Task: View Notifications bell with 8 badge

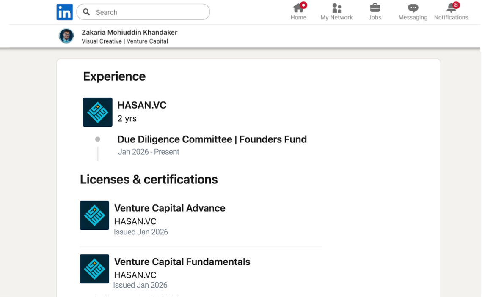Action: (451, 12)
